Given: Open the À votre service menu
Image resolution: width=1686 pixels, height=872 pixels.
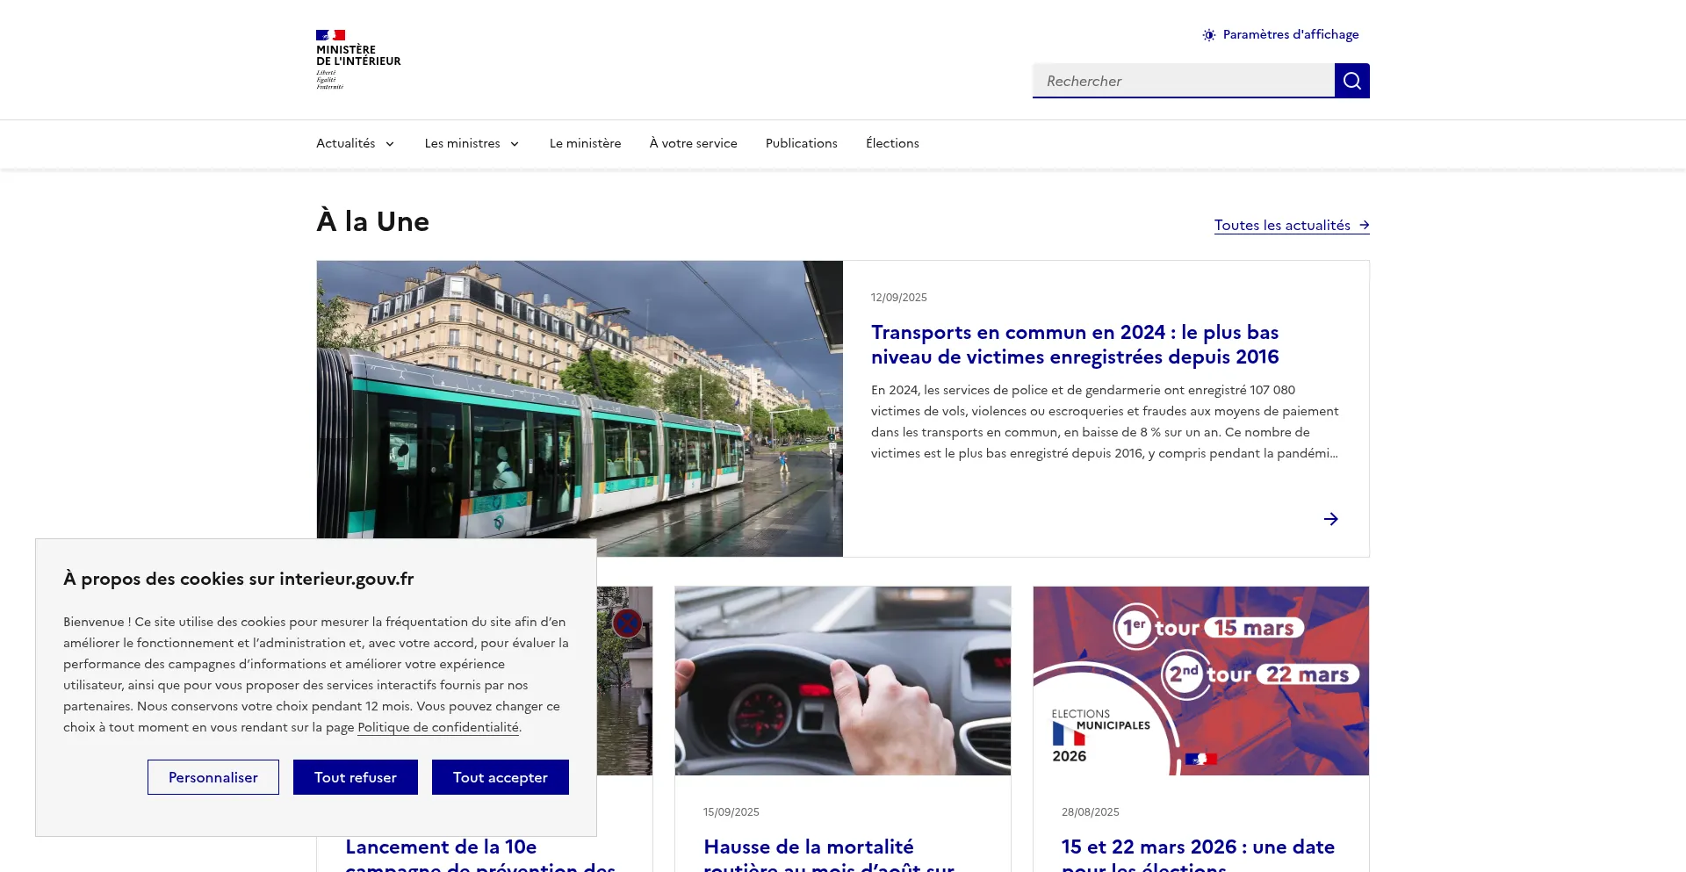Looking at the screenshot, I should point(693,143).
